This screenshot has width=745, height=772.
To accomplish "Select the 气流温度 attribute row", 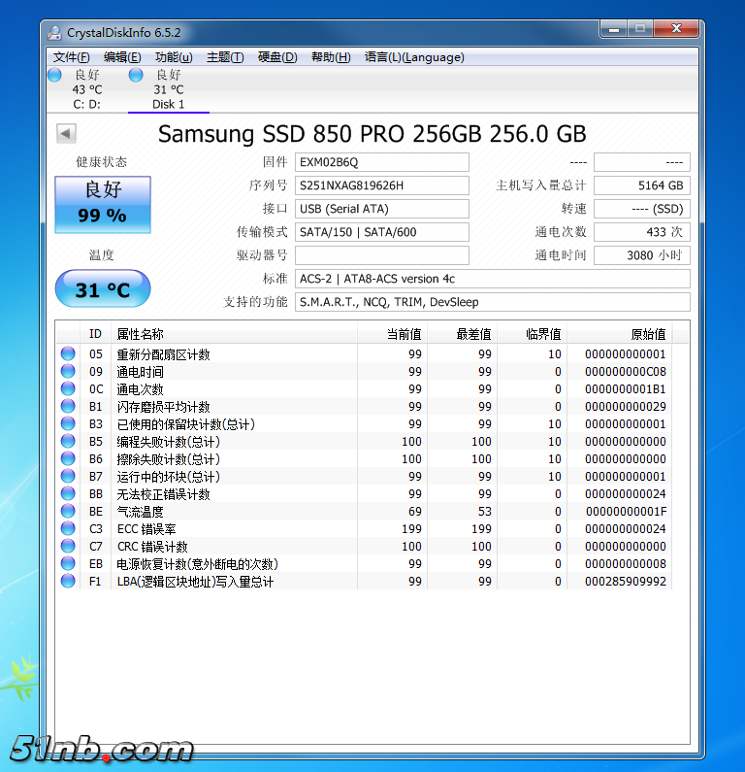I will point(364,512).
